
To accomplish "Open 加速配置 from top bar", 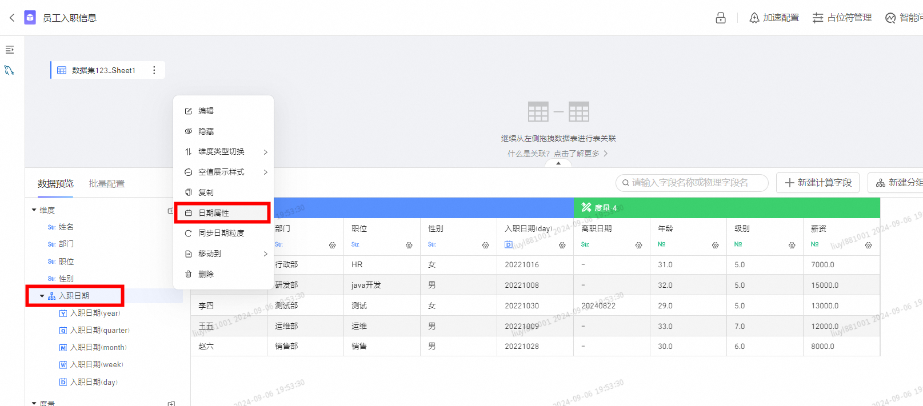I will pos(774,18).
